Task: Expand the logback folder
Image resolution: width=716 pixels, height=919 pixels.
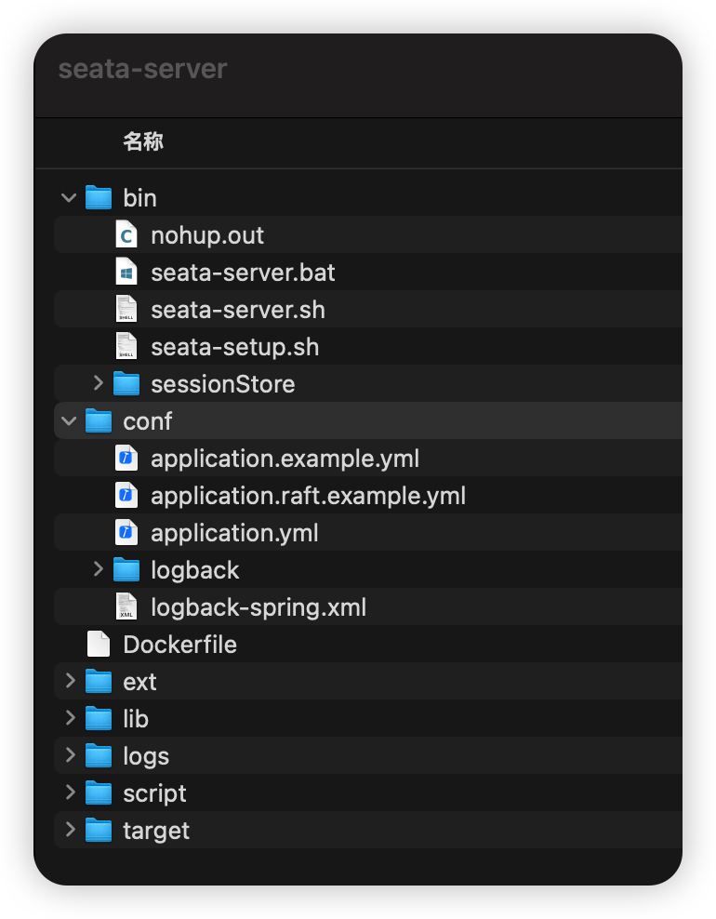Action: (x=98, y=569)
